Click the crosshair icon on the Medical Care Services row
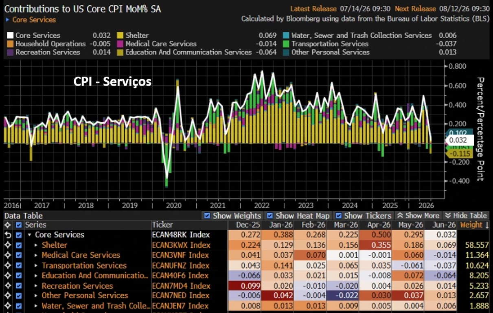 (7, 255)
